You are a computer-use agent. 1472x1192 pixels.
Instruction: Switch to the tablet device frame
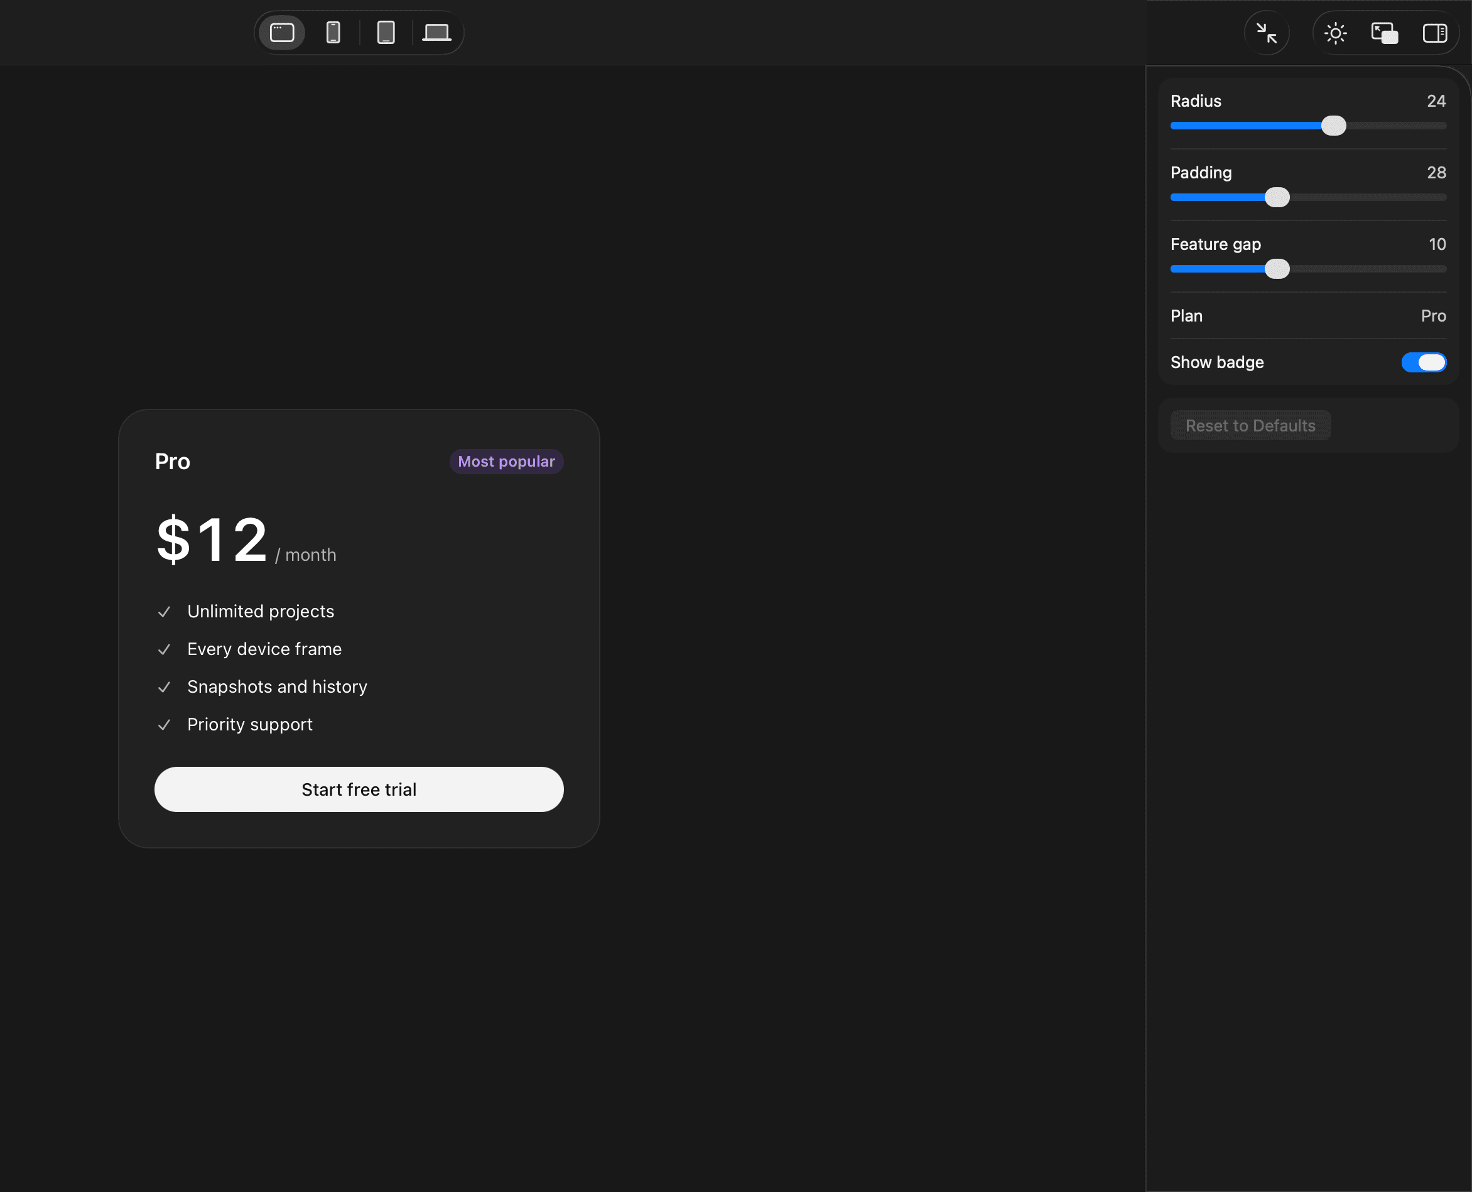(x=386, y=32)
